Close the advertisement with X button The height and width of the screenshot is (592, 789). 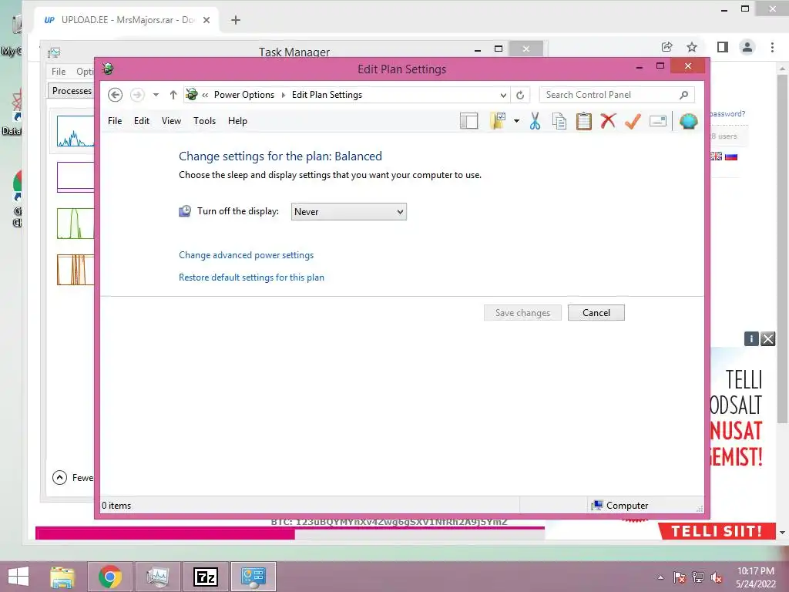point(768,339)
